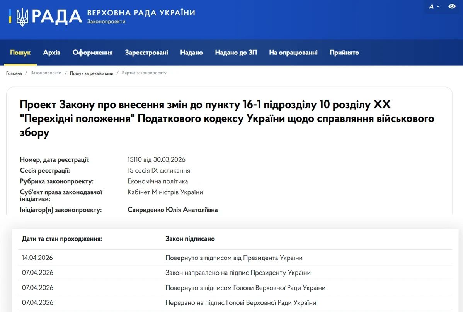Screen dimensions: 463x312
Task: Click the Пошук за реквізитами breadcrumb
Action: (x=91, y=73)
